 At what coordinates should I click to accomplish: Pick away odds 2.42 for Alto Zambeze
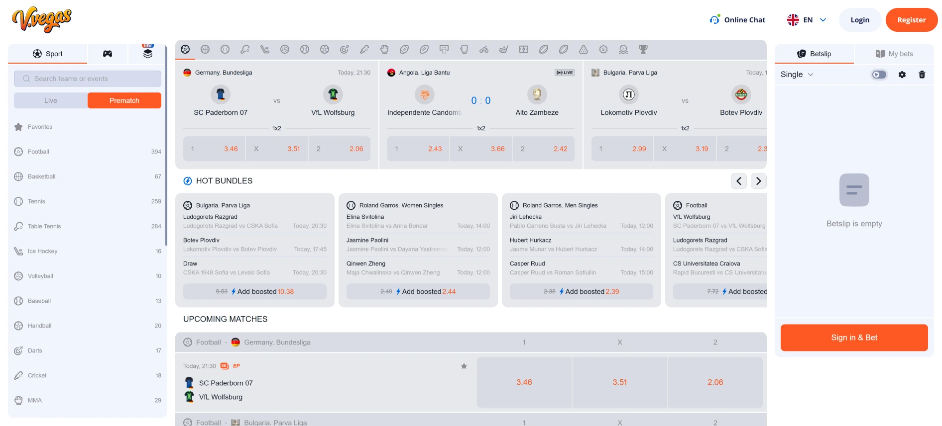pyautogui.click(x=544, y=149)
